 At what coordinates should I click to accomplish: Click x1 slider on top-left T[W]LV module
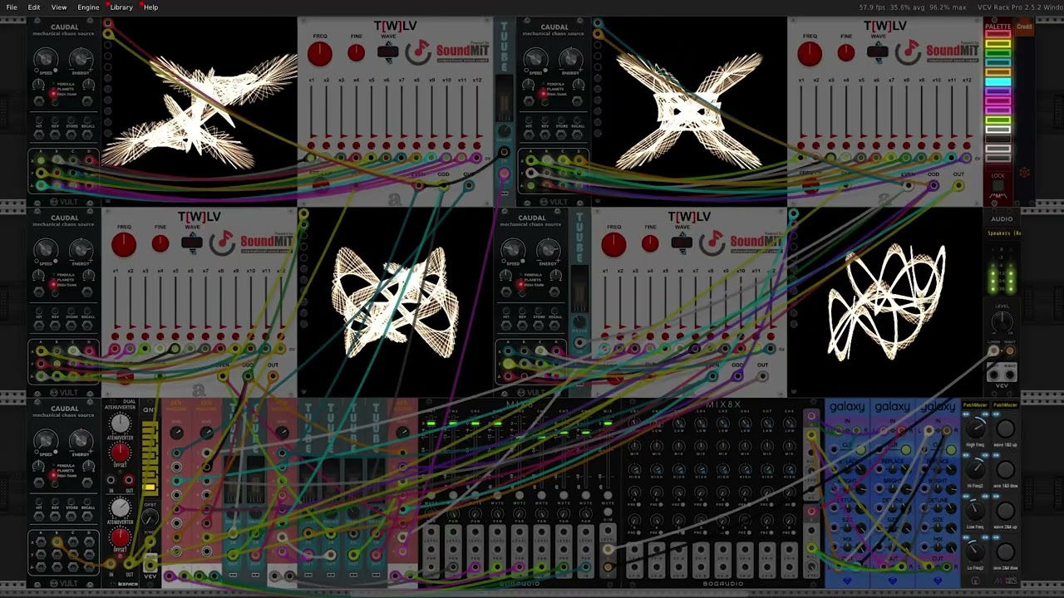(311, 113)
